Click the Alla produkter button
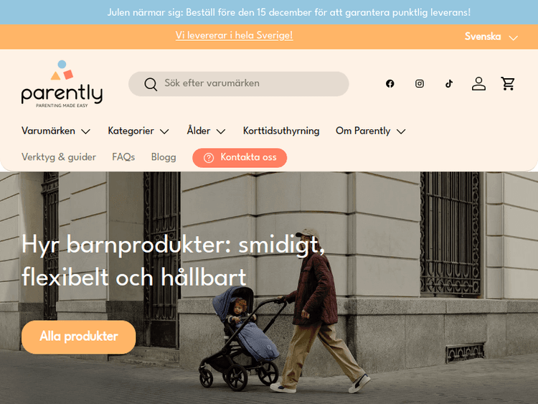The height and width of the screenshot is (404, 538). click(x=79, y=337)
